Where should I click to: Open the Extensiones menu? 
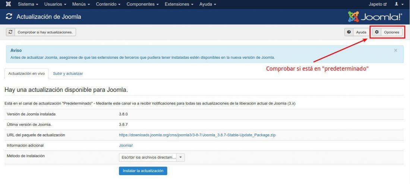coord(179,4)
